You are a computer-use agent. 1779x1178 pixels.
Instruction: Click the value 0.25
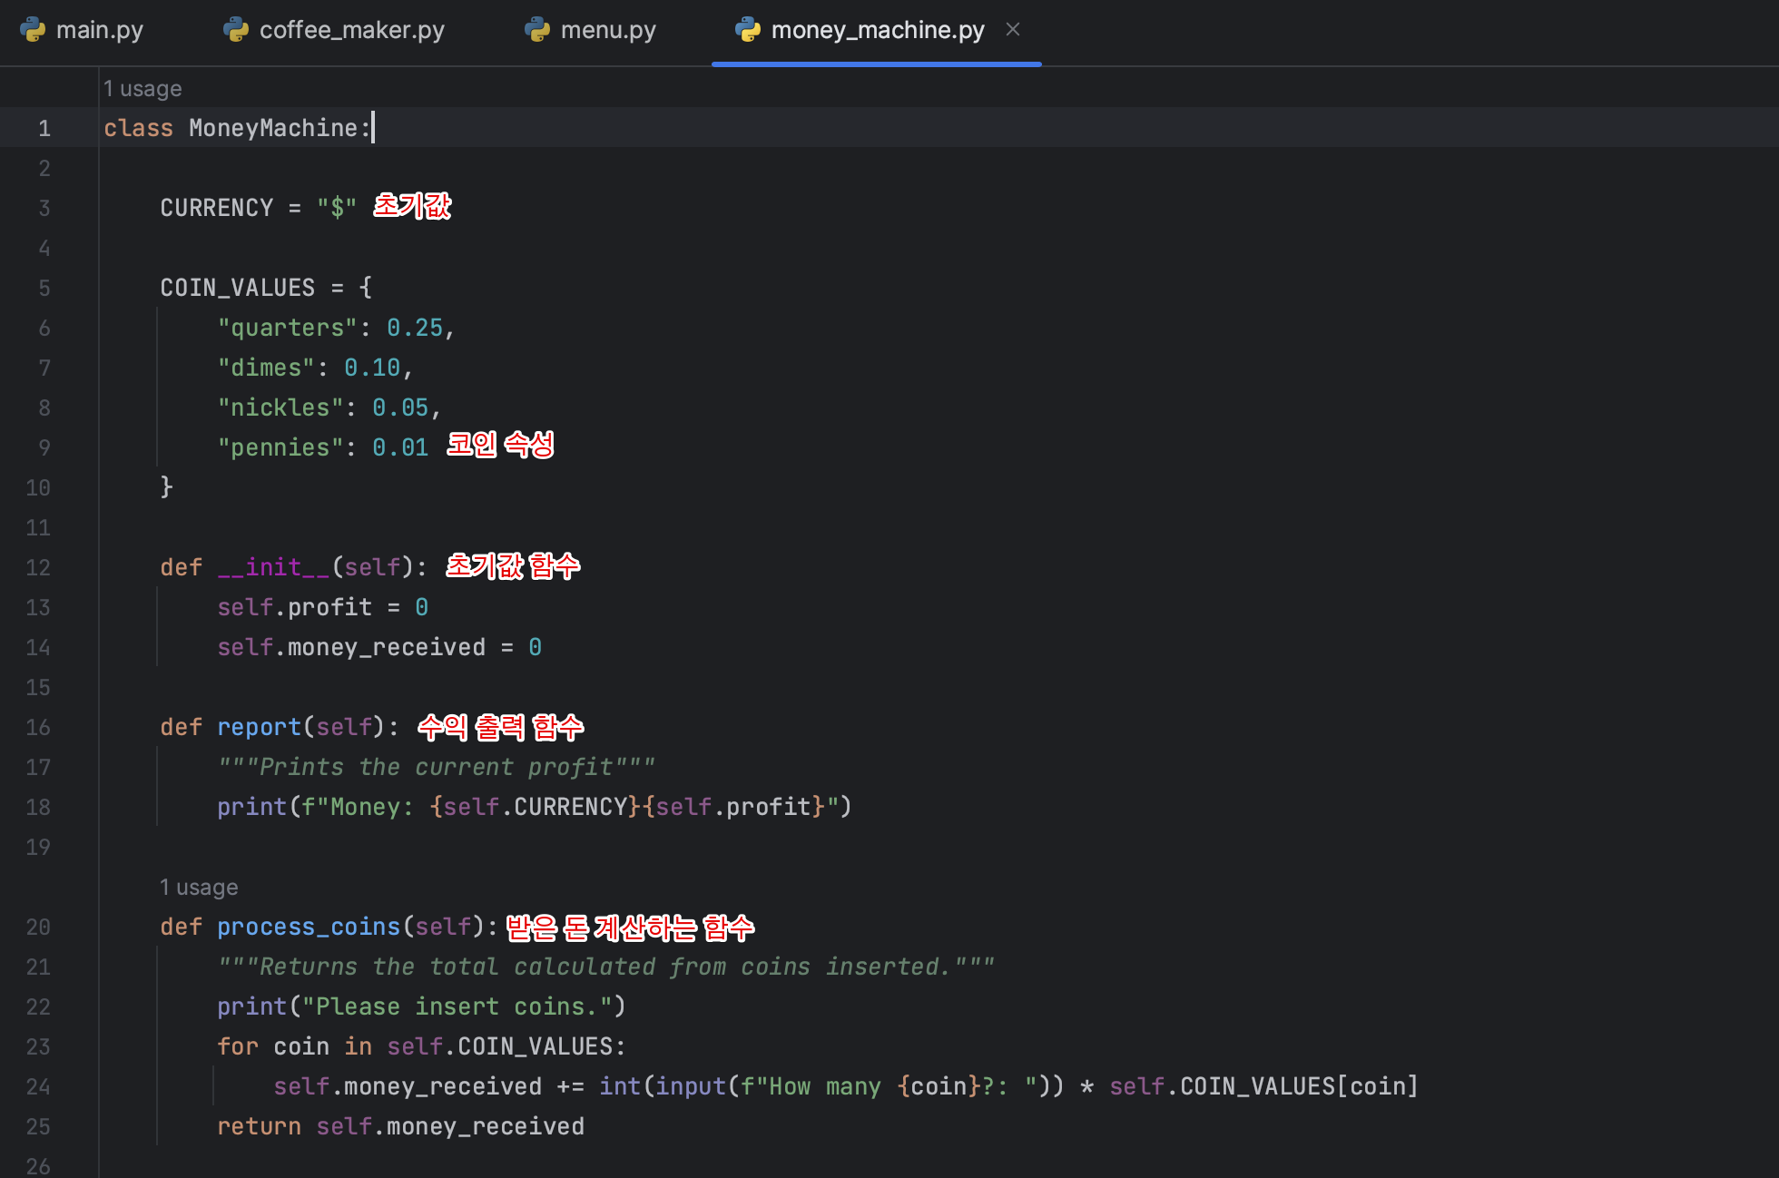[415, 329]
